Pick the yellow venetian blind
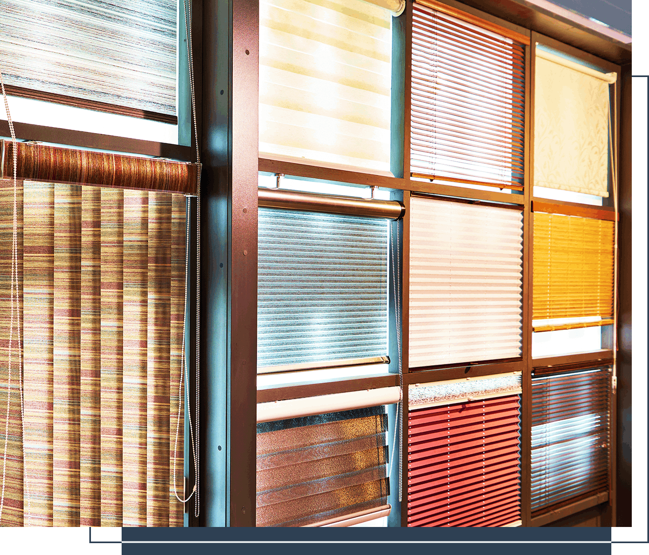 pyautogui.click(x=573, y=267)
